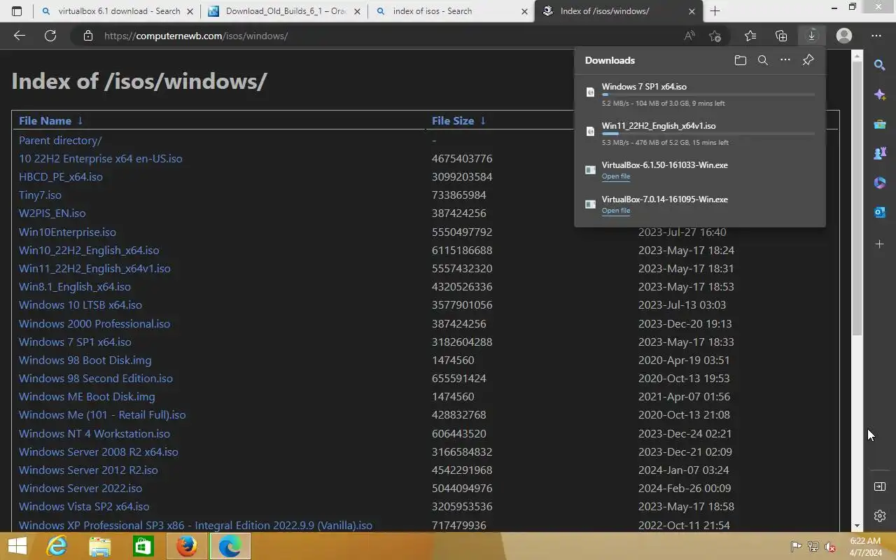Open the Favorites list icon

pos(750,36)
